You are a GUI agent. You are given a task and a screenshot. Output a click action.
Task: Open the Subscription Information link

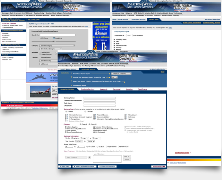coord(192,23)
